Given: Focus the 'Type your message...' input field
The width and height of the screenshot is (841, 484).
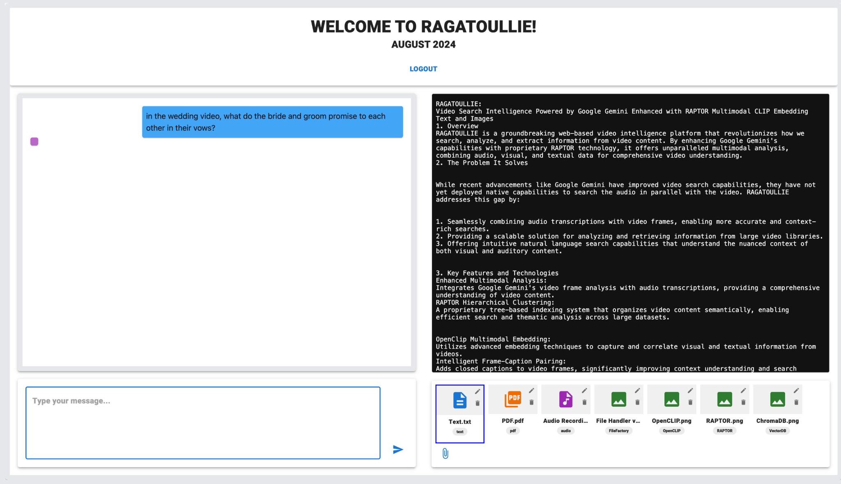Looking at the screenshot, I should pos(203,423).
